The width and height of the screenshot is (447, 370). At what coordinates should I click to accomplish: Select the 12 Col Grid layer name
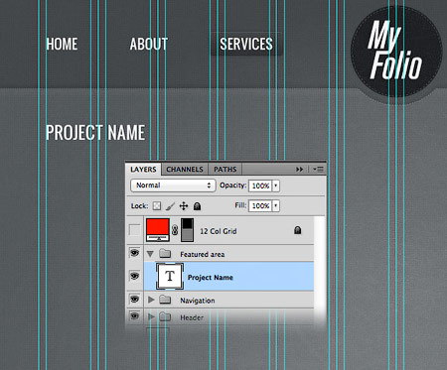(x=219, y=231)
